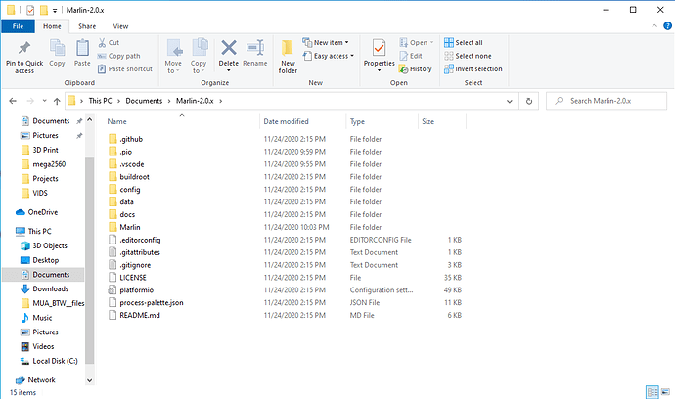Click the Edit ribbon button
This screenshot has height=399, width=675.
pos(411,56)
